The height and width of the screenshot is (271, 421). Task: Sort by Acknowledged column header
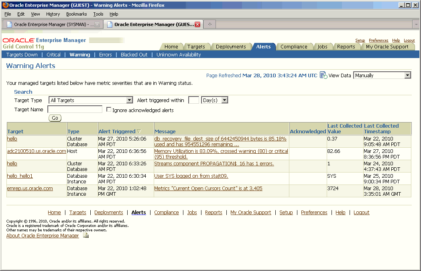pyautogui.click(x=308, y=131)
